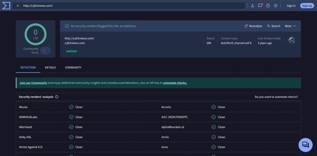Click the alphaMountain.ai vendor name
The height and width of the screenshot is (156, 317).
173,127
